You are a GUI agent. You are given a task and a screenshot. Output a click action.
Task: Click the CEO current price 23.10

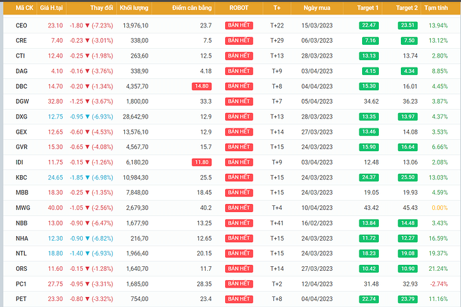pos(55,25)
